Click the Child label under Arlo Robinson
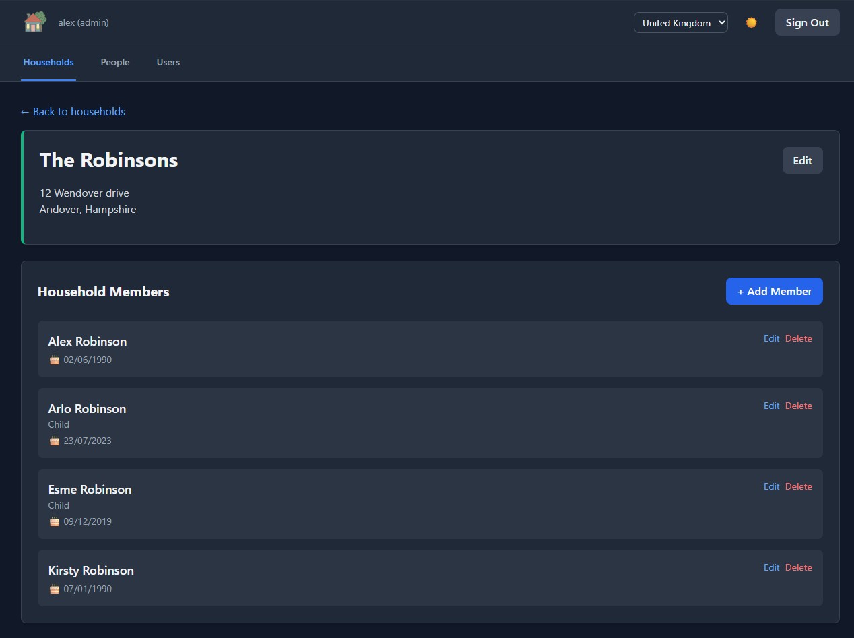This screenshot has width=854, height=638. click(59, 424)
